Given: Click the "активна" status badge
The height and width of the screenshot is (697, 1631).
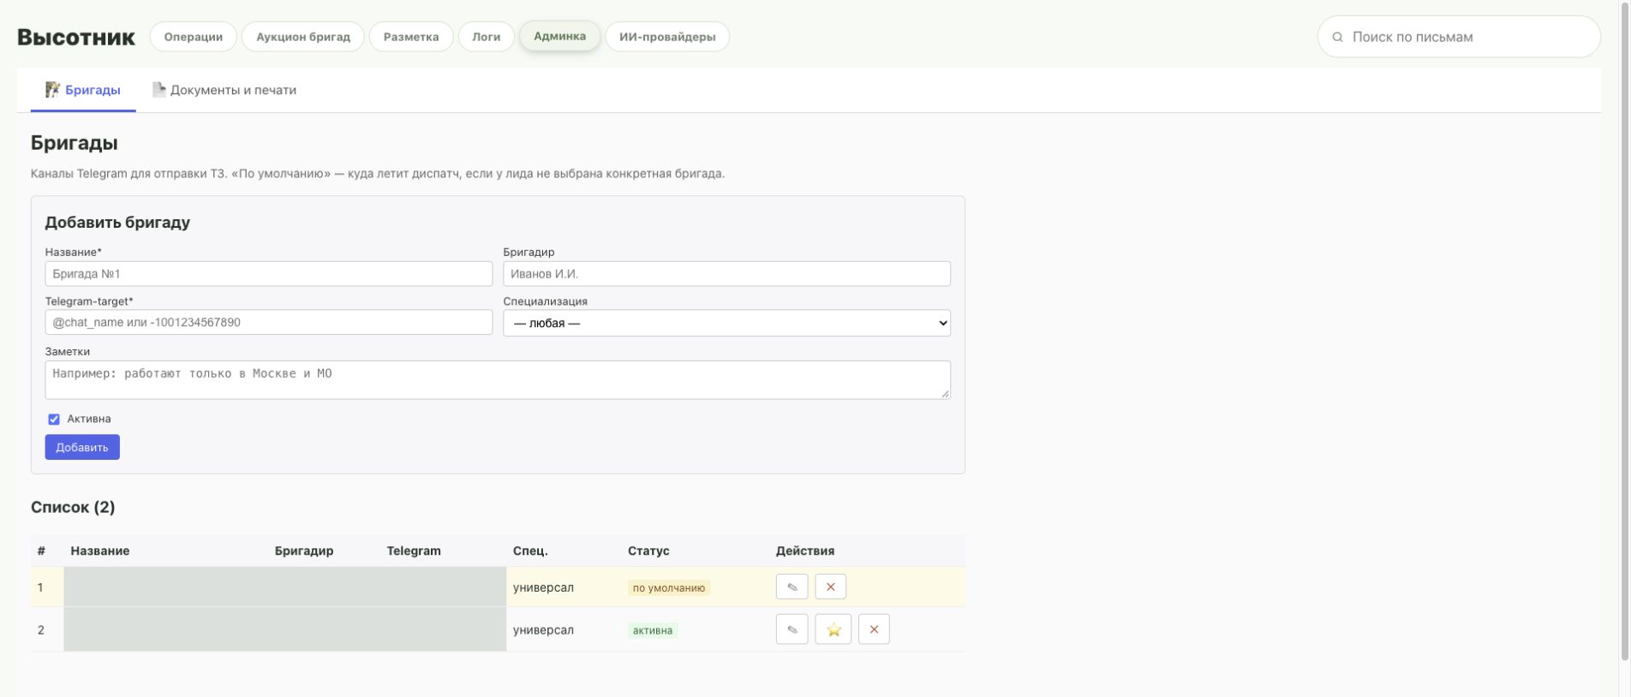Looking at the screenshot, I should coord(653,630).
